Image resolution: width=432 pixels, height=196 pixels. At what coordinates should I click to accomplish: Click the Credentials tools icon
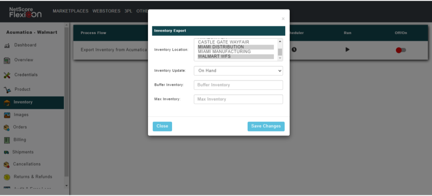tap(7, 75)
